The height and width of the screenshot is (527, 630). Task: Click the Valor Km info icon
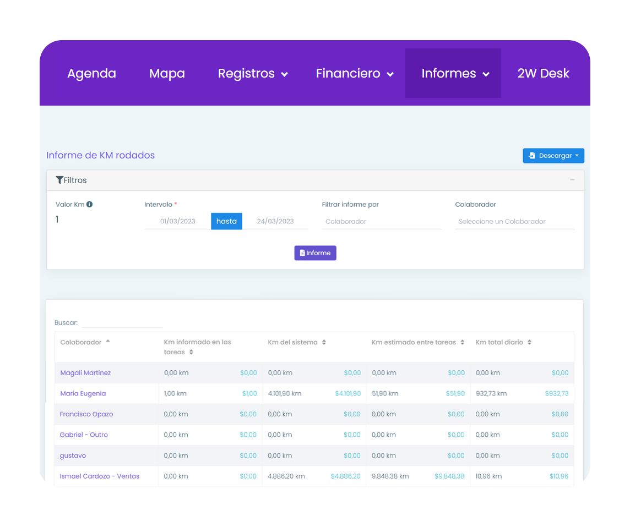coord(89,204)
